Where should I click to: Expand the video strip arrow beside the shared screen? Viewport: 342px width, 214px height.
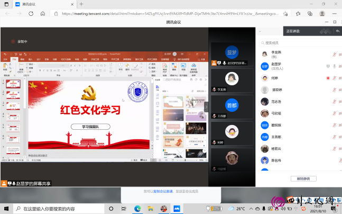(206, 106)
